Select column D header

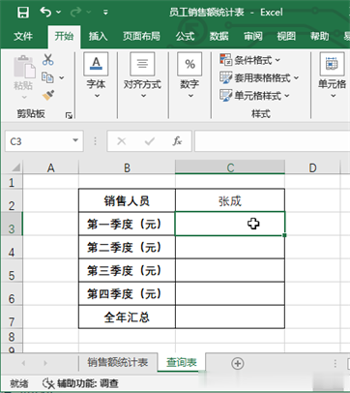(312, 167)
